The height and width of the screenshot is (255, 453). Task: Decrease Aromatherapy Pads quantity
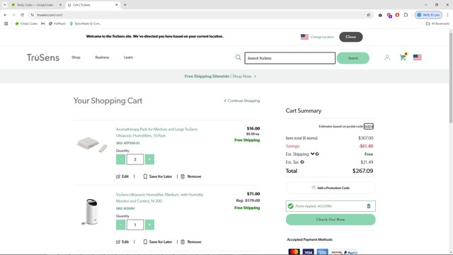120,159
